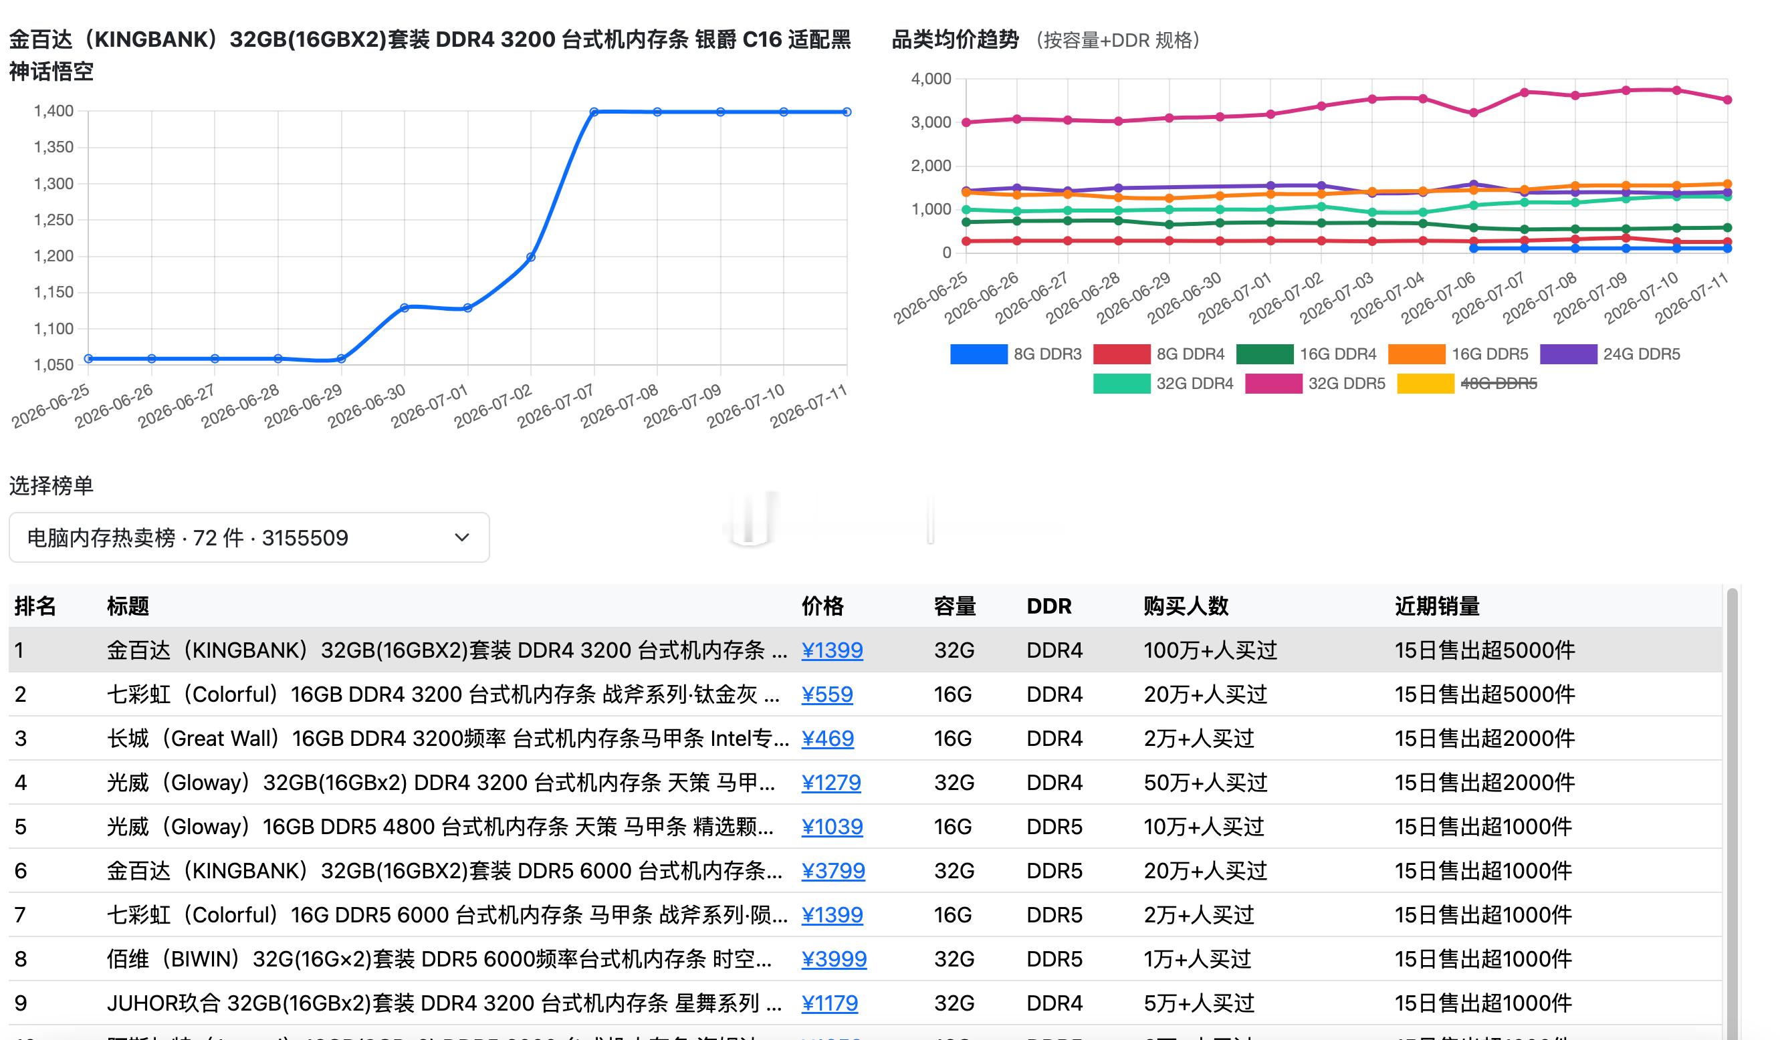This screenshot has width=1780, height=1040.
Task: Select the rank 3 Great Wall row
Action: (x=865, y=739)
